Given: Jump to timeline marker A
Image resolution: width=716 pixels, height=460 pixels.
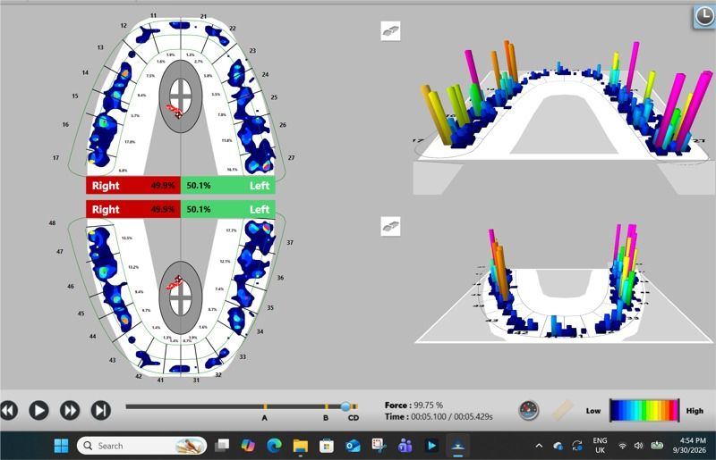Looking at the screenshot, I should (x=264, y=417).
